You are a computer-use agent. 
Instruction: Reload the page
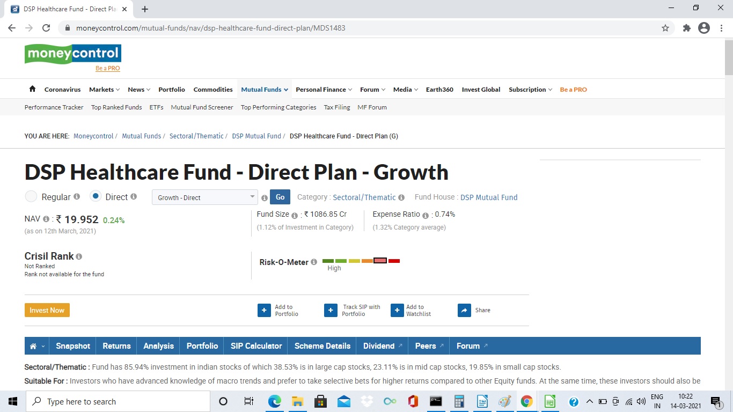click(46, 28)
